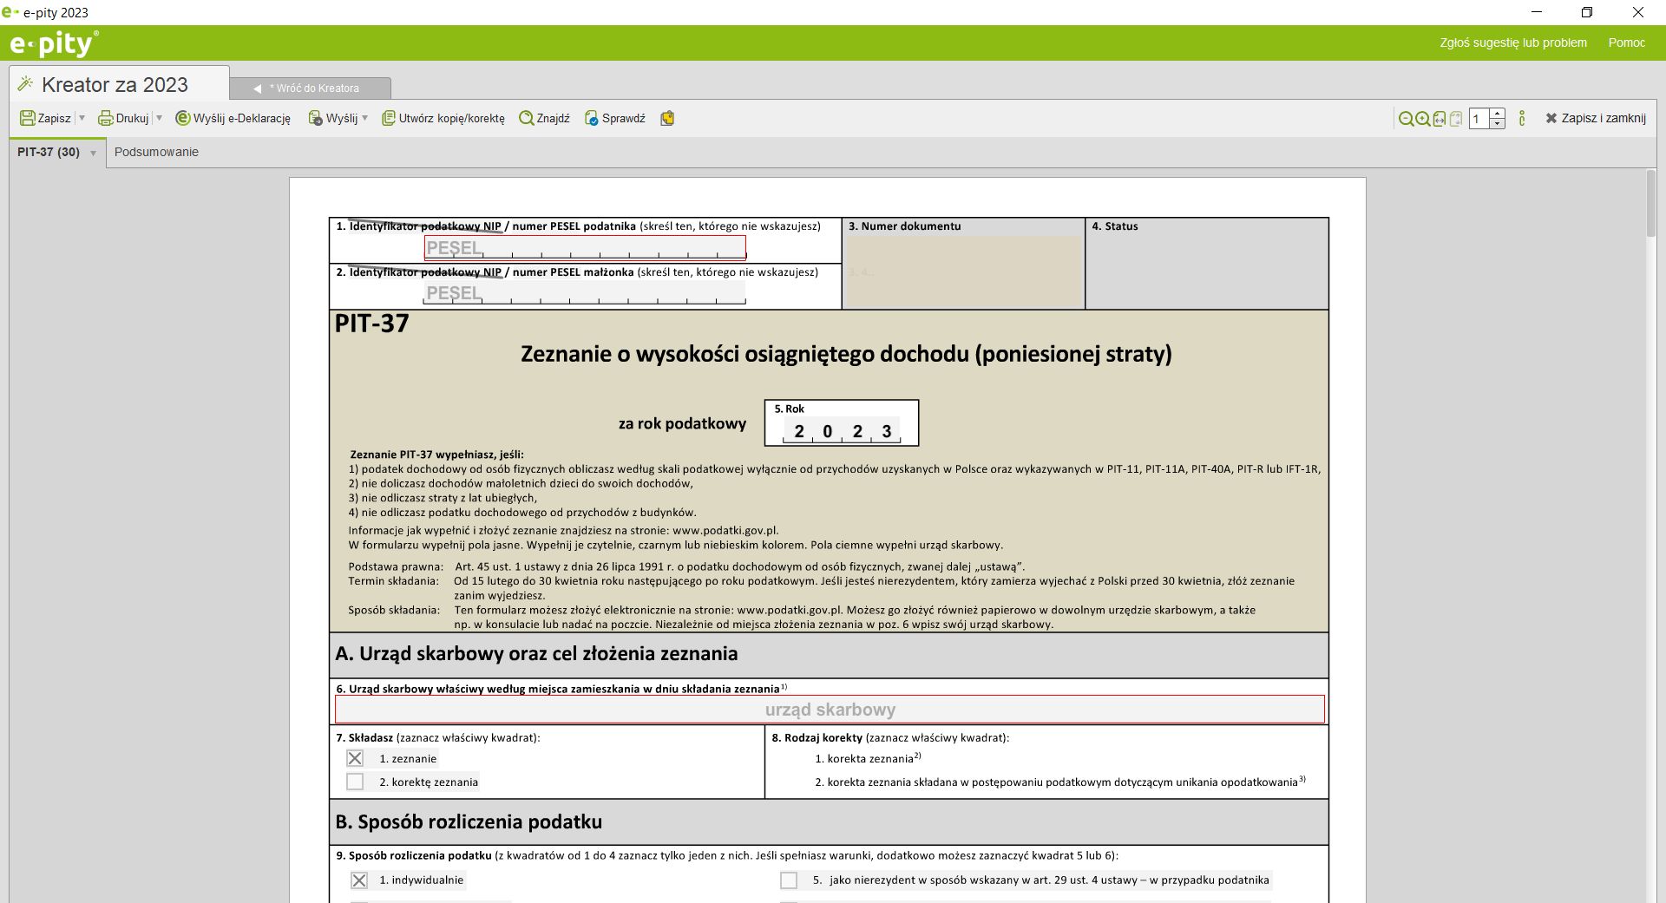Zoom out using the minus magnifier

(x=1406, y=119)
